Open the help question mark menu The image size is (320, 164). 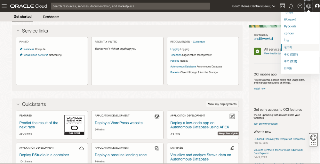click(x=300, y=6)
